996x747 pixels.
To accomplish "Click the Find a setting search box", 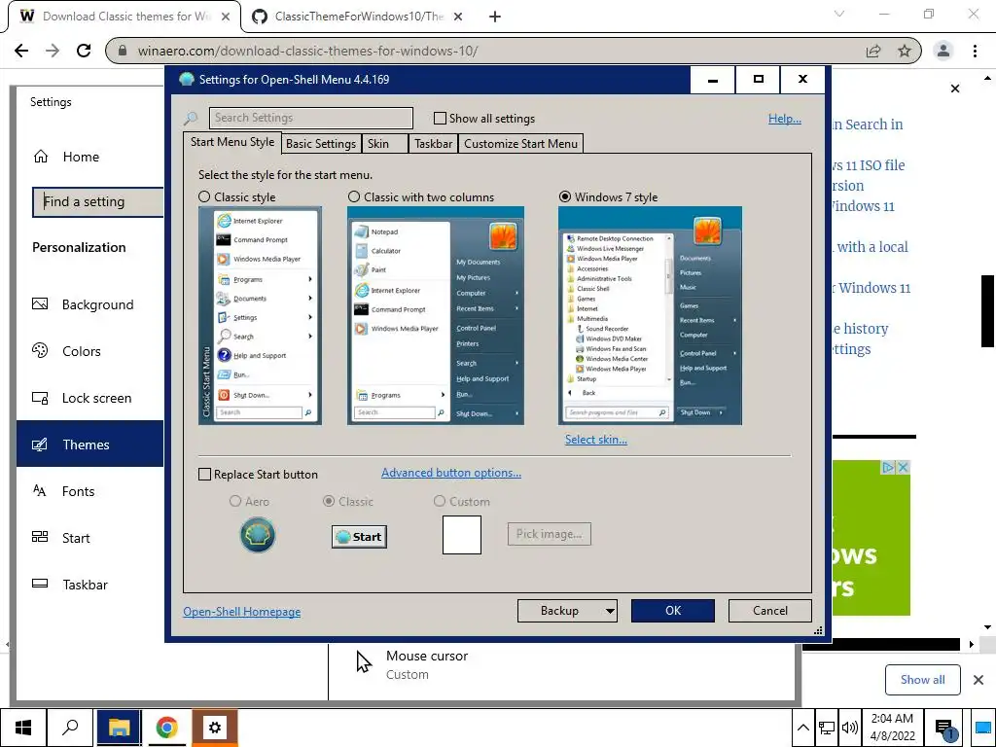I will tap(98, 202).
